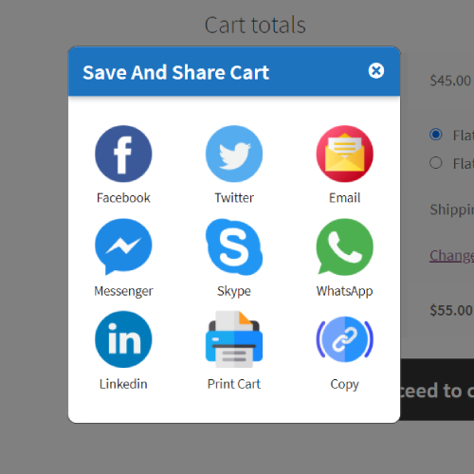474x474 pixels.
Task: Click the Copy text label
Action: click(344, 385)
